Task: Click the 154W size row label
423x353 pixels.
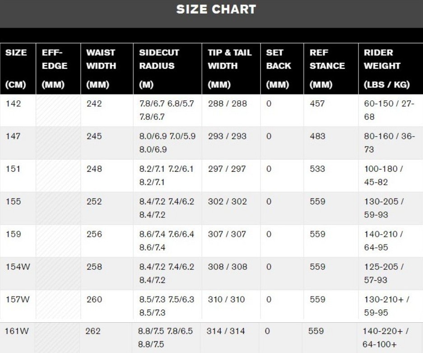Action: tap(18, 267)
